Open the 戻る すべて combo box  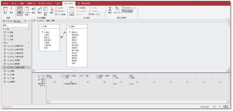click(100, 14)
